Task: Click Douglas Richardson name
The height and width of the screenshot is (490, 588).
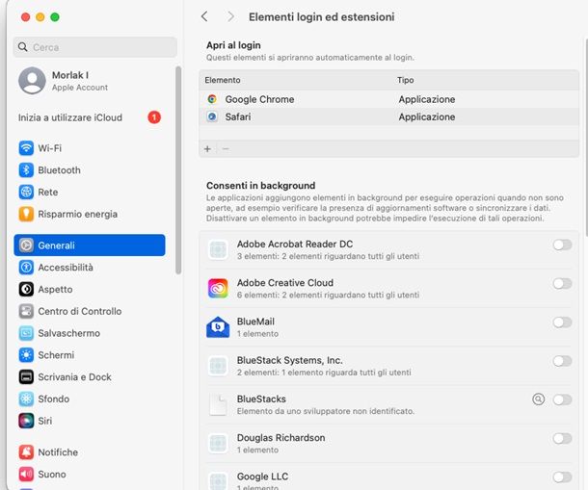Action: (x=281, y=438)
